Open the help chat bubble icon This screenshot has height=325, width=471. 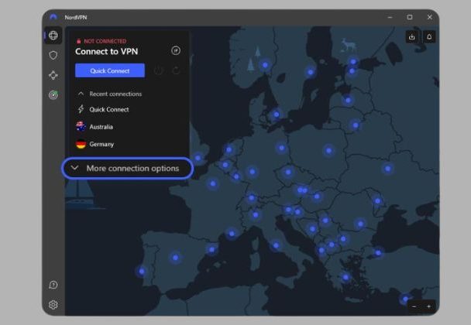tap(53, 285)
